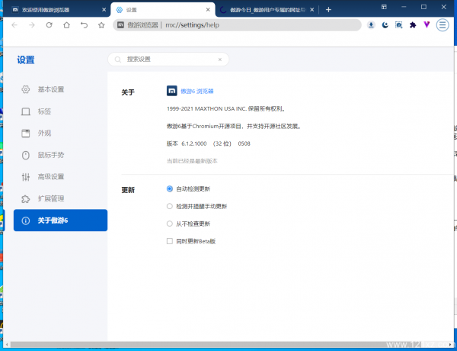This screenshot has width=457, height=351.
Task: Reload the current page
Action: click(50, 25)
